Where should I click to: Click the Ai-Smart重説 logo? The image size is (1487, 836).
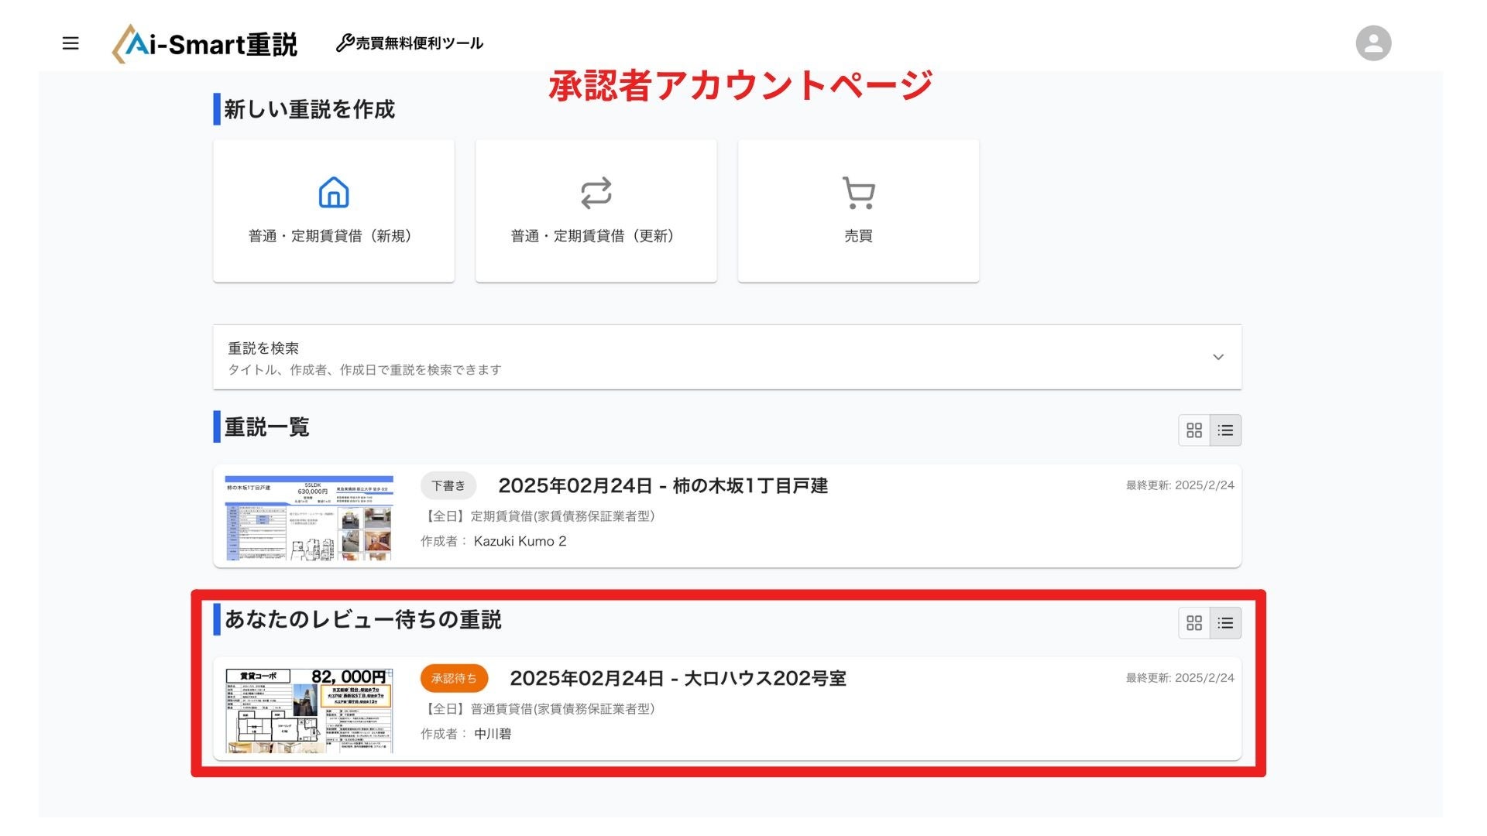coord(205,44)
